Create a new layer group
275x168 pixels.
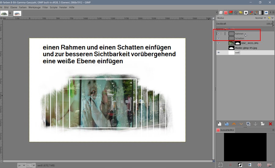pyautogui.click(x=226, y=124)
